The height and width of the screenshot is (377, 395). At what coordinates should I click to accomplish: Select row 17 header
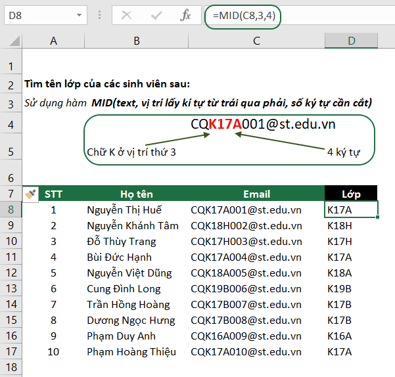coord(11,351)
